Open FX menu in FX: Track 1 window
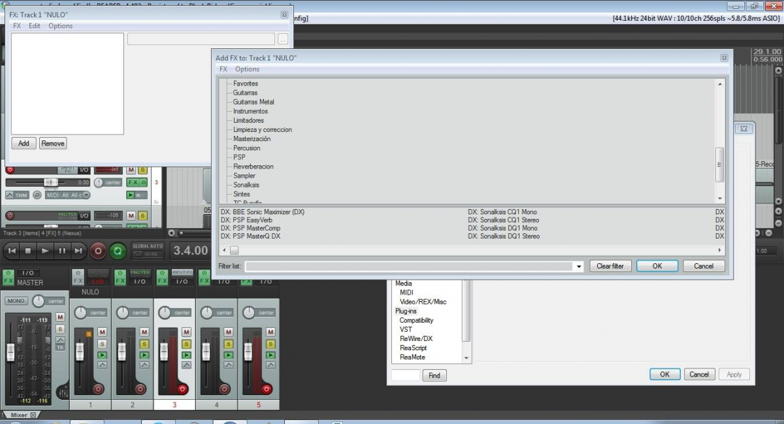The image size is (784, 424). coord(17,26)
